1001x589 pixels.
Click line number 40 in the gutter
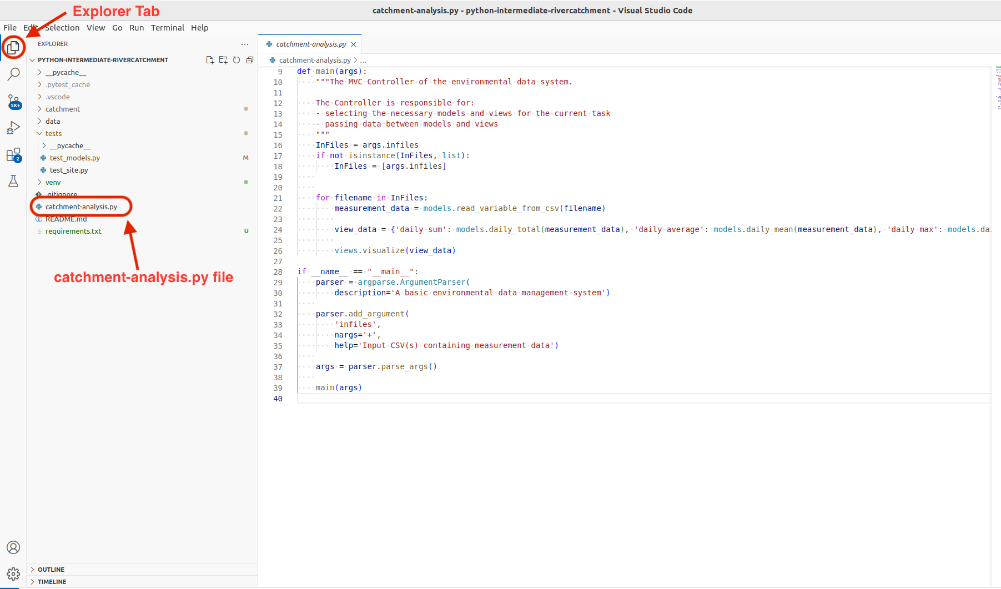278,399
